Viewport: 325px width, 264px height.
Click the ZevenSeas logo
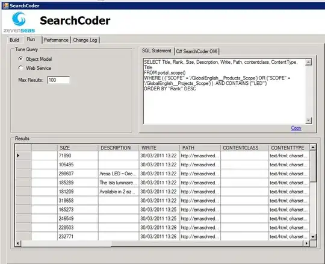coord(19,22)
